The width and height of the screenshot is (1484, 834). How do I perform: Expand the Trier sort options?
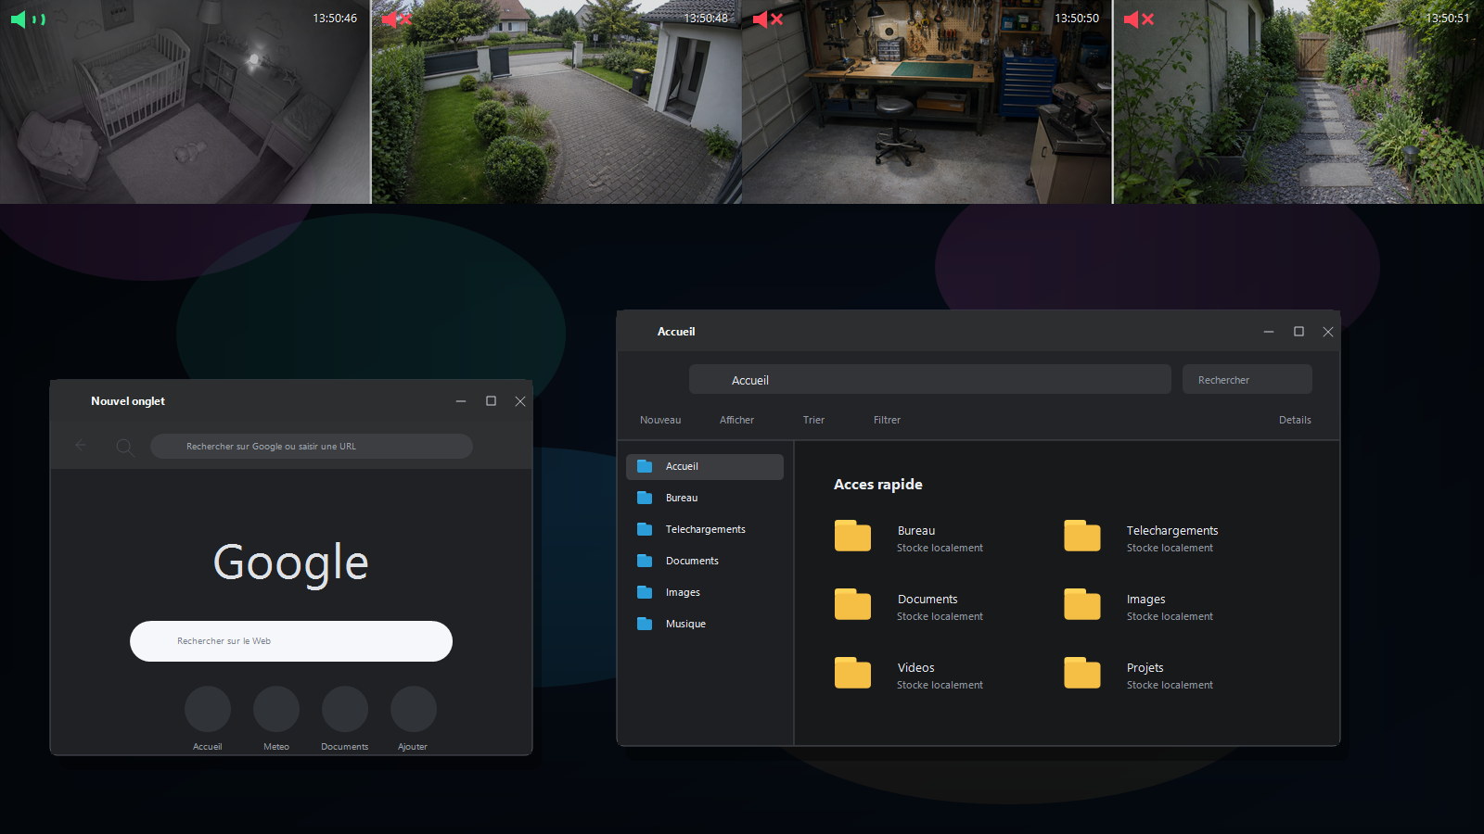pos(813,420)
